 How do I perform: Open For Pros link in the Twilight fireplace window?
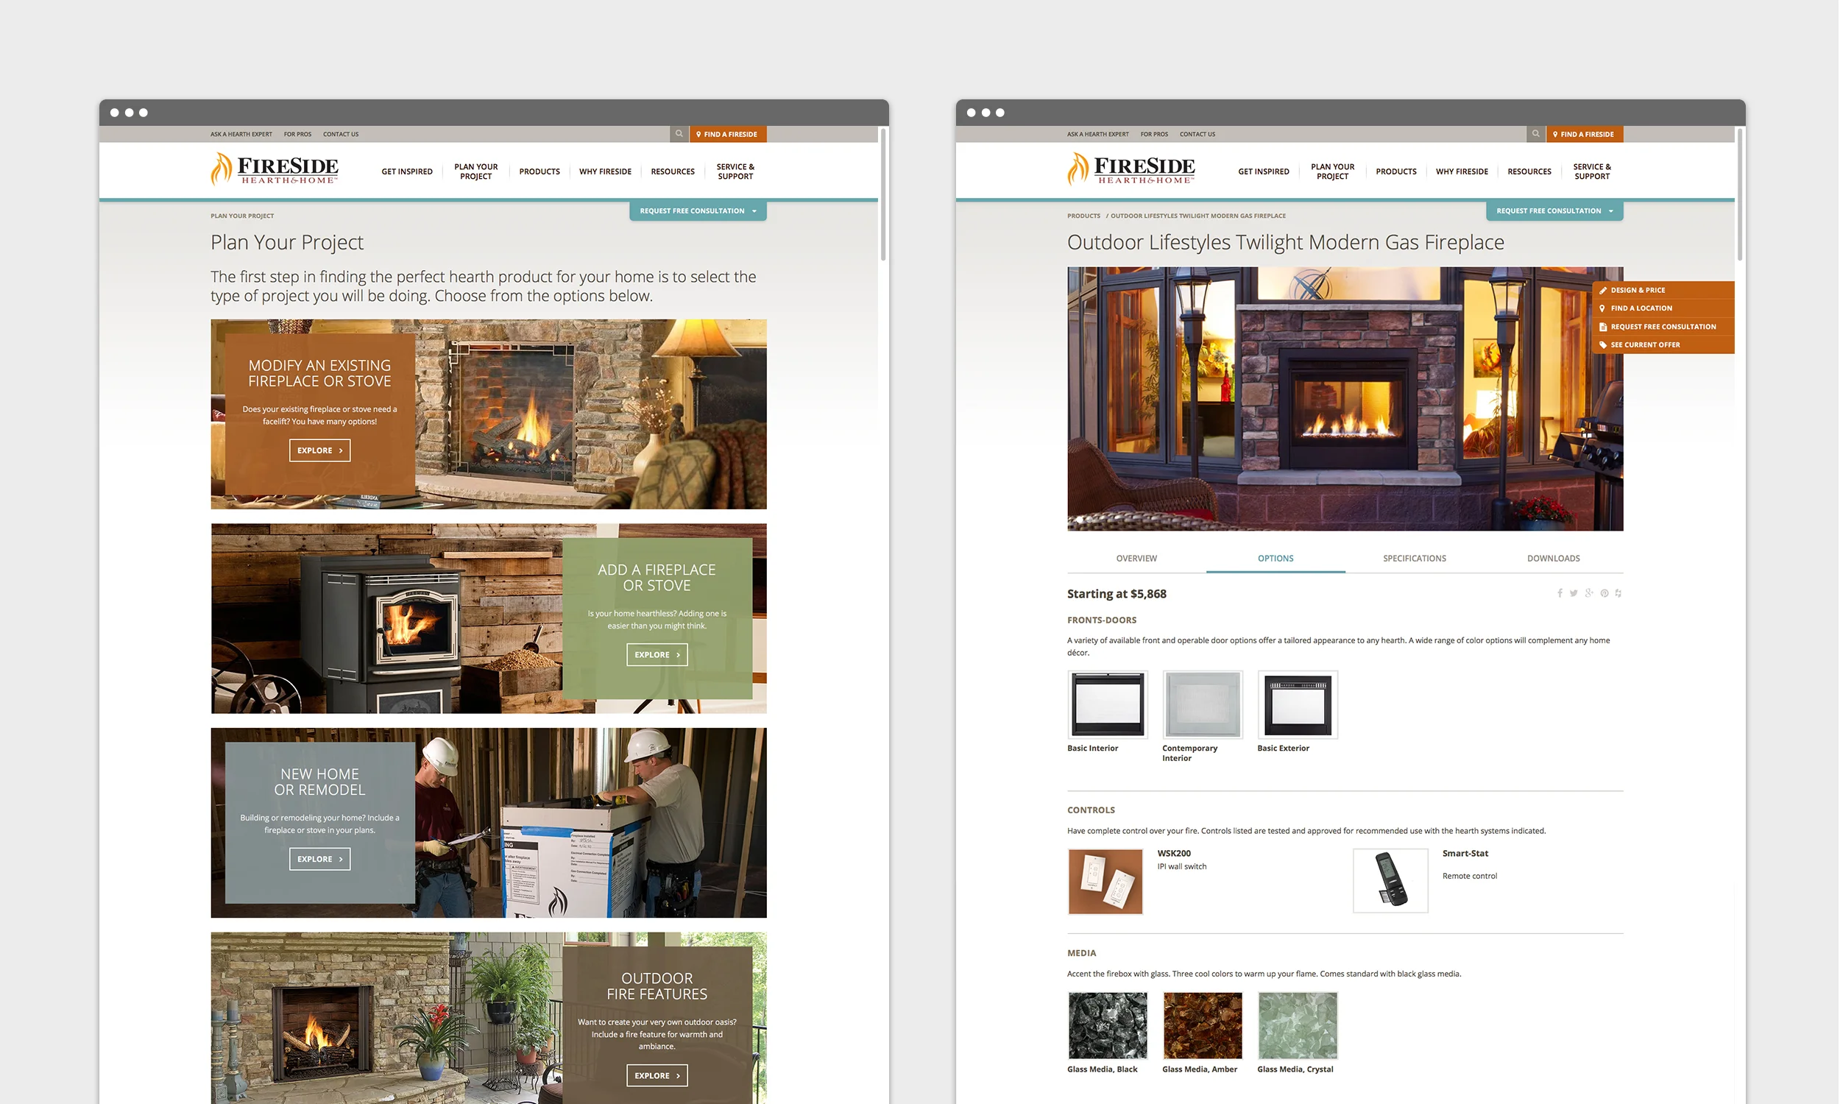coord(1155,135)
